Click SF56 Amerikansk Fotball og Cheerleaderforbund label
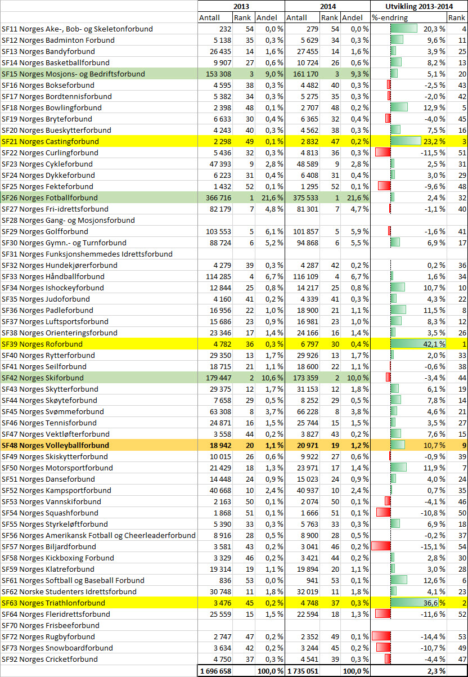The width and height of the screenshot is (468, 677). click(x=98, y=535)
